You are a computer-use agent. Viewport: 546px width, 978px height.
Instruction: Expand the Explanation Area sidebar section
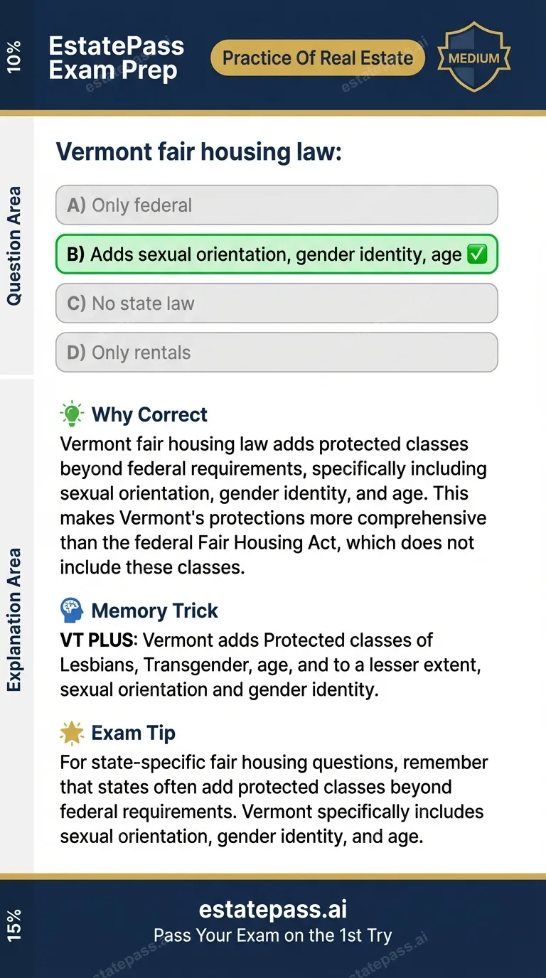click(x=16, y=617)
